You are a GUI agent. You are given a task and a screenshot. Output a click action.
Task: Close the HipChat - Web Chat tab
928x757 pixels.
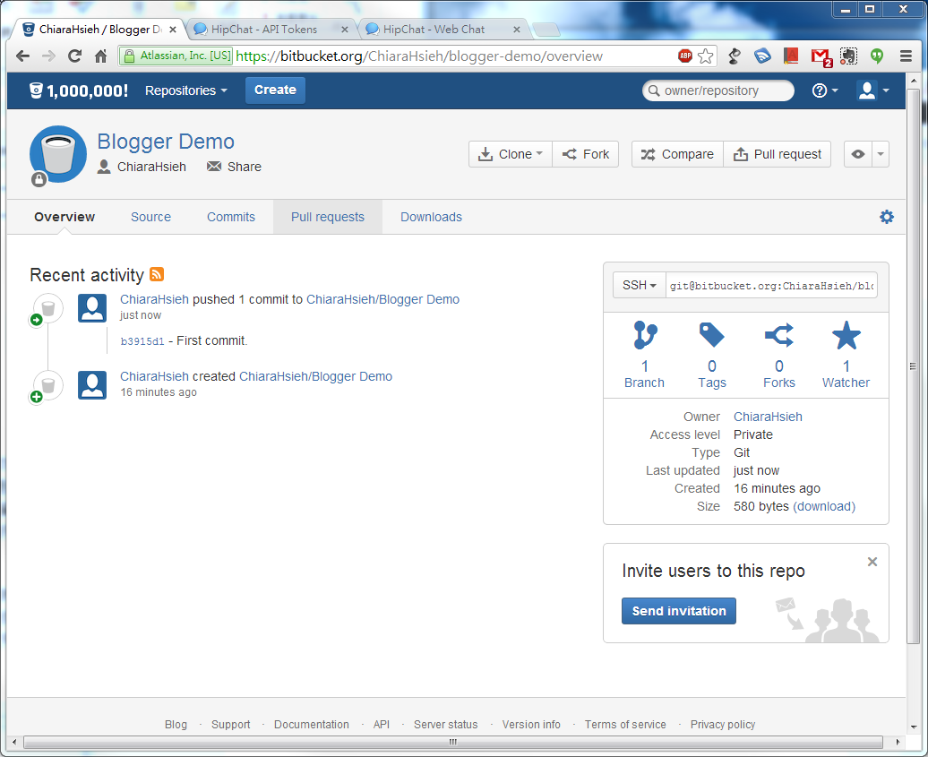pyautogui.click(x=517, y=29)
